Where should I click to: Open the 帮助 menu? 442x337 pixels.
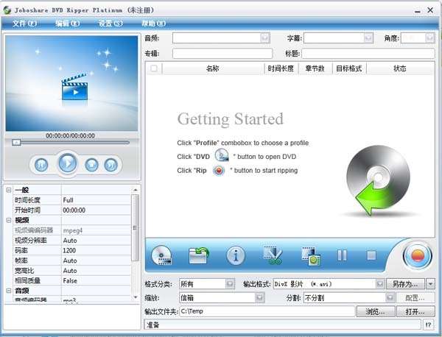pos(153,24)
